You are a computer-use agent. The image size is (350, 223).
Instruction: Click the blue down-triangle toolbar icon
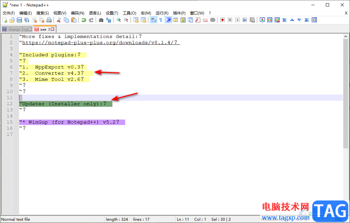[299, 20]
